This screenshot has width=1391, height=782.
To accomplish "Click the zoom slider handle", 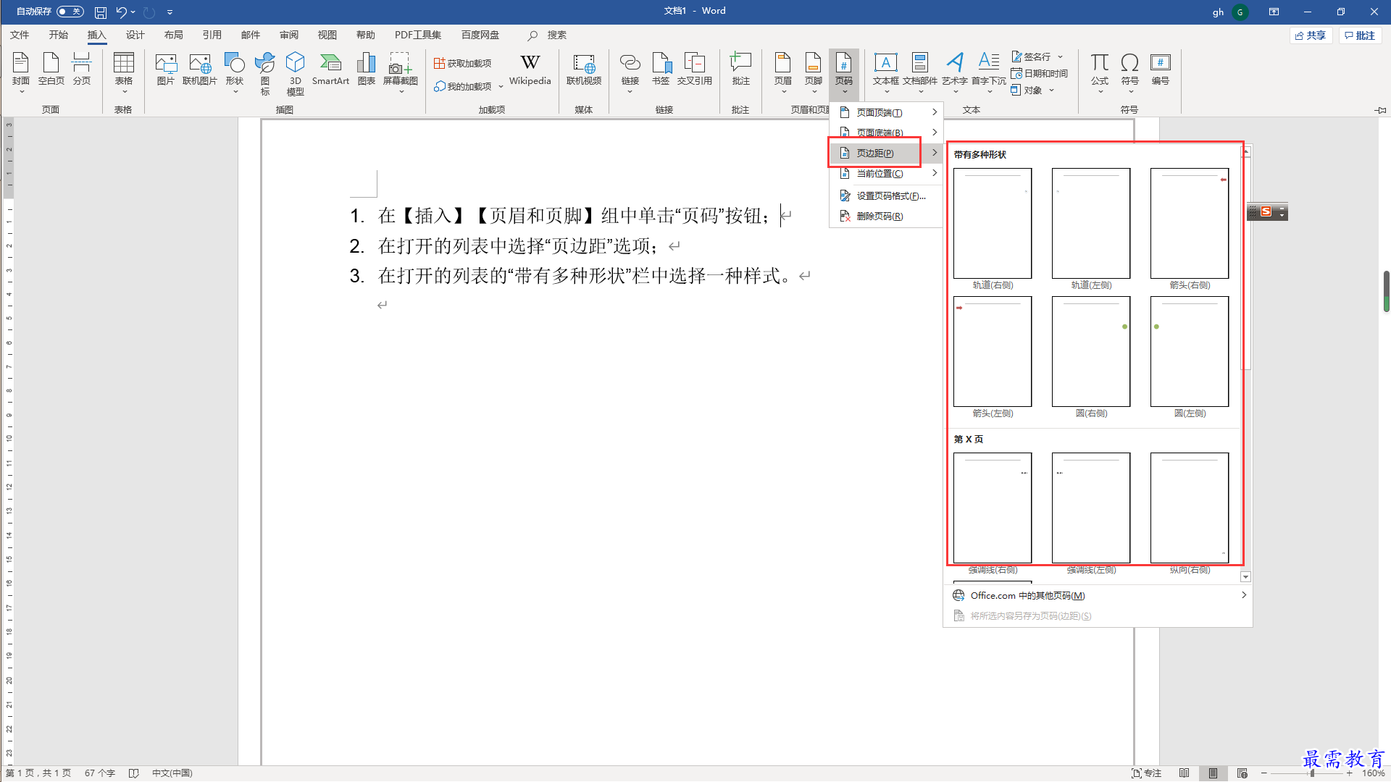I will pyautogui.click(x=1312, y=773).
